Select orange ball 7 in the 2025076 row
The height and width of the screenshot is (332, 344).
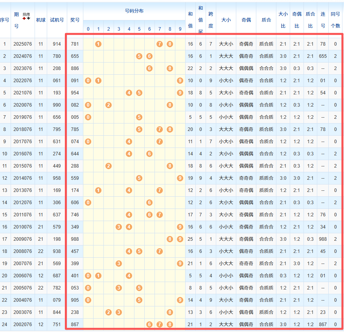160,44
